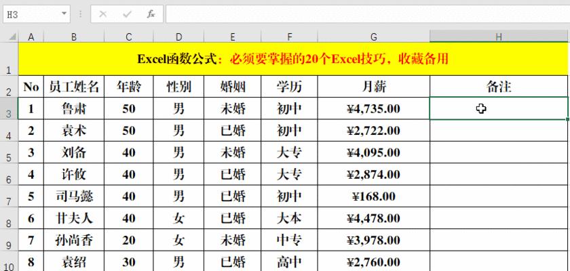Select the cell containing 司马懿
This screenshot has height=271, width=570.
point(74,196)
